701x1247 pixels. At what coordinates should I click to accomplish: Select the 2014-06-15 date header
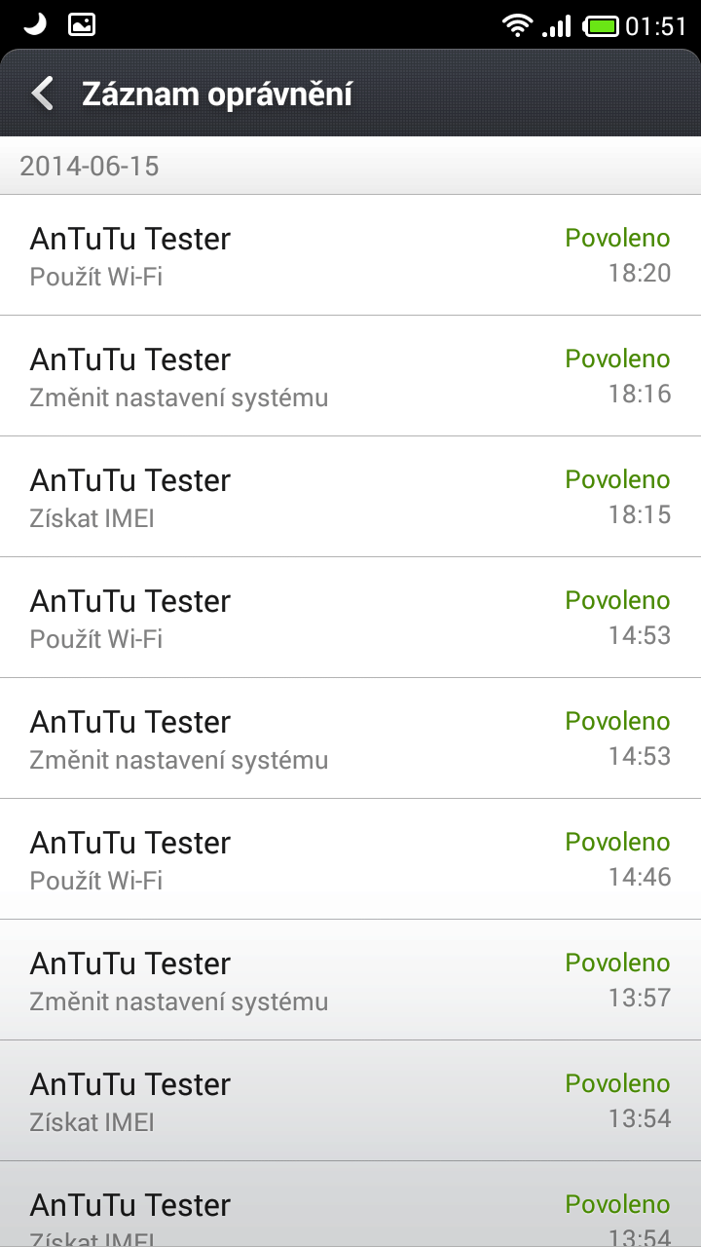350,166
